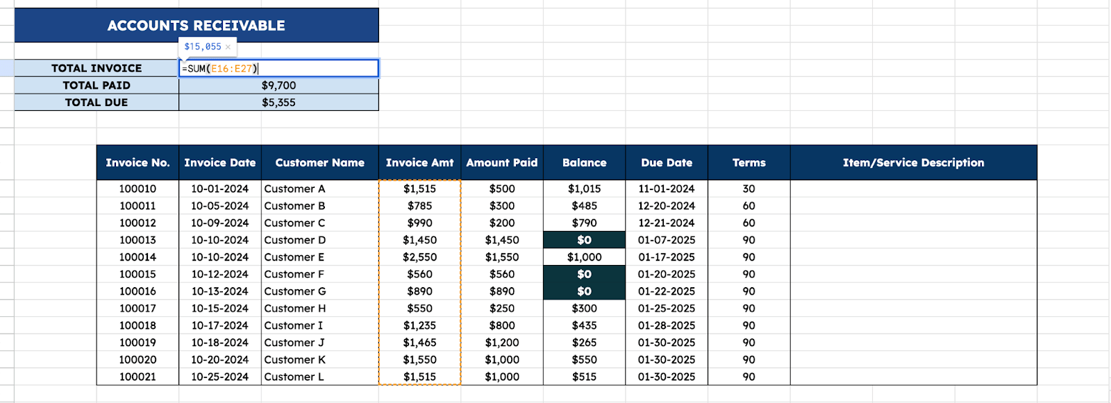Dismiss the $15,055 formula result tooltip
The height and width of the screenshot is (403, 1111).
click(x=228, y=47)
